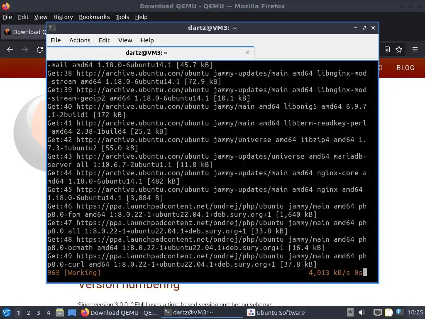The width and height of the screenshot is (425, 319).
Task: Click the 96% [Working] progress text
Action: tap(74, 272)
